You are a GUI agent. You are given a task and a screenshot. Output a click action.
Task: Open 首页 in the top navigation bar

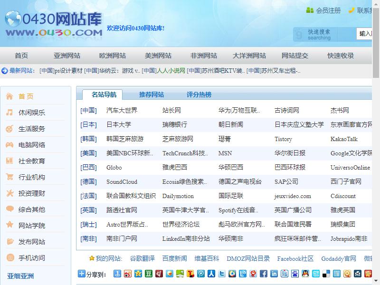click(21, 56)
